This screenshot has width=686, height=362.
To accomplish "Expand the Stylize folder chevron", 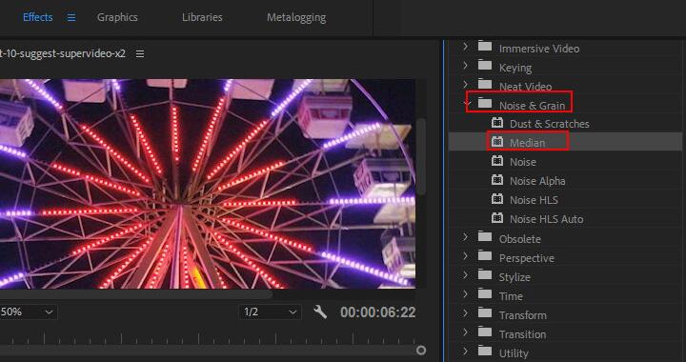I will [465, 275].
